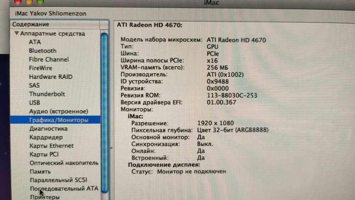Open the Принтеры entry
The width and height of the screenshot is (355, 200).
[45, 197]
